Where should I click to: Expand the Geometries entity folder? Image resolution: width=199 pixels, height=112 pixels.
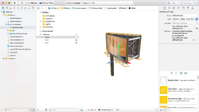click(x=40, y=21)
